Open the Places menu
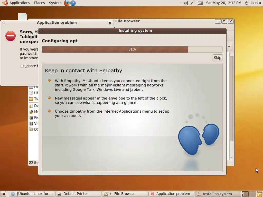This screenshot has height=197, width=263. (x=39, y=3)
